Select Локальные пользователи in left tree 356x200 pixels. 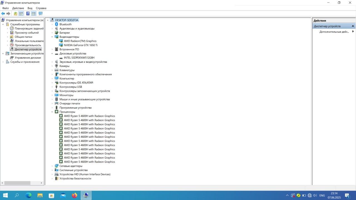[x=29, y=41]
